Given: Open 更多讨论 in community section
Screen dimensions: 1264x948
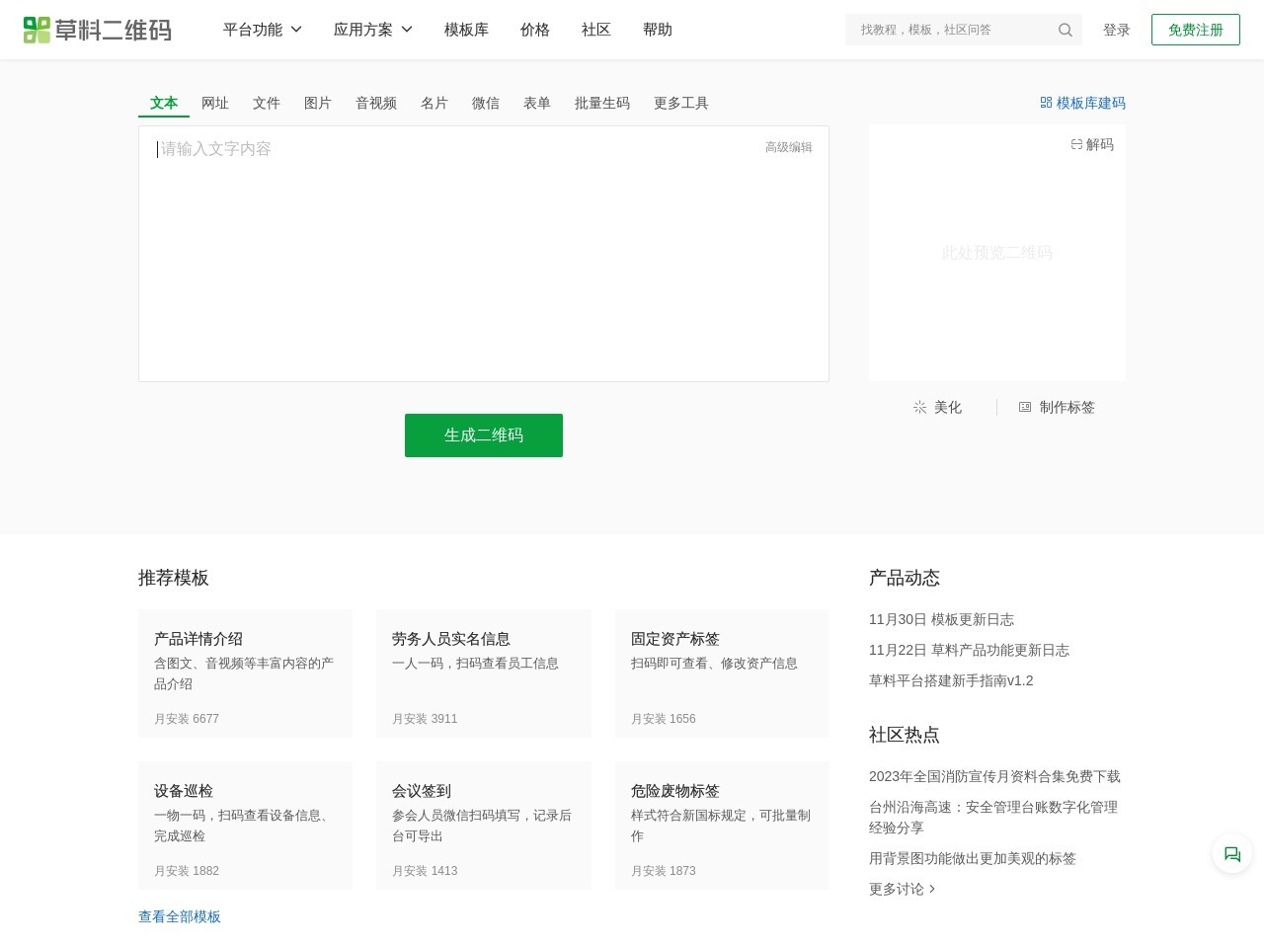Looking at the screenshot, I should (x=897, y=889).
